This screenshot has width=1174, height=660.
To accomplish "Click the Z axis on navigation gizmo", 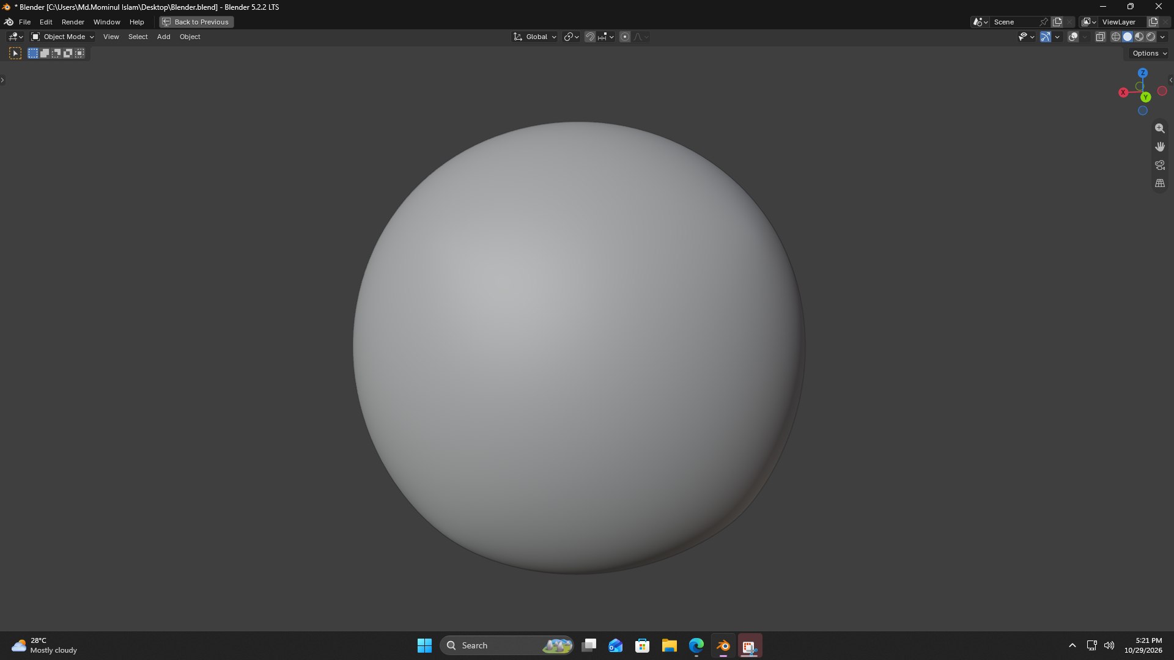I will (1142, 73).
